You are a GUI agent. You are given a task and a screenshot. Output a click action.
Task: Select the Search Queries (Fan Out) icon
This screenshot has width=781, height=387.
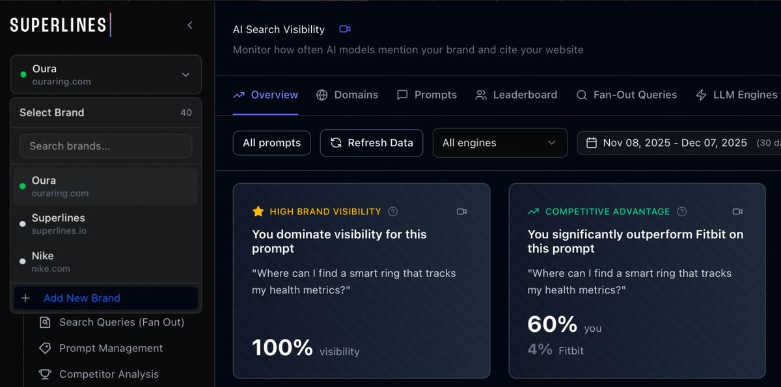pyautogui.click(x=44, y=322)
